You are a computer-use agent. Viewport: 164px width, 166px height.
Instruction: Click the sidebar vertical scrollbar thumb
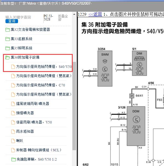[74, 106]
